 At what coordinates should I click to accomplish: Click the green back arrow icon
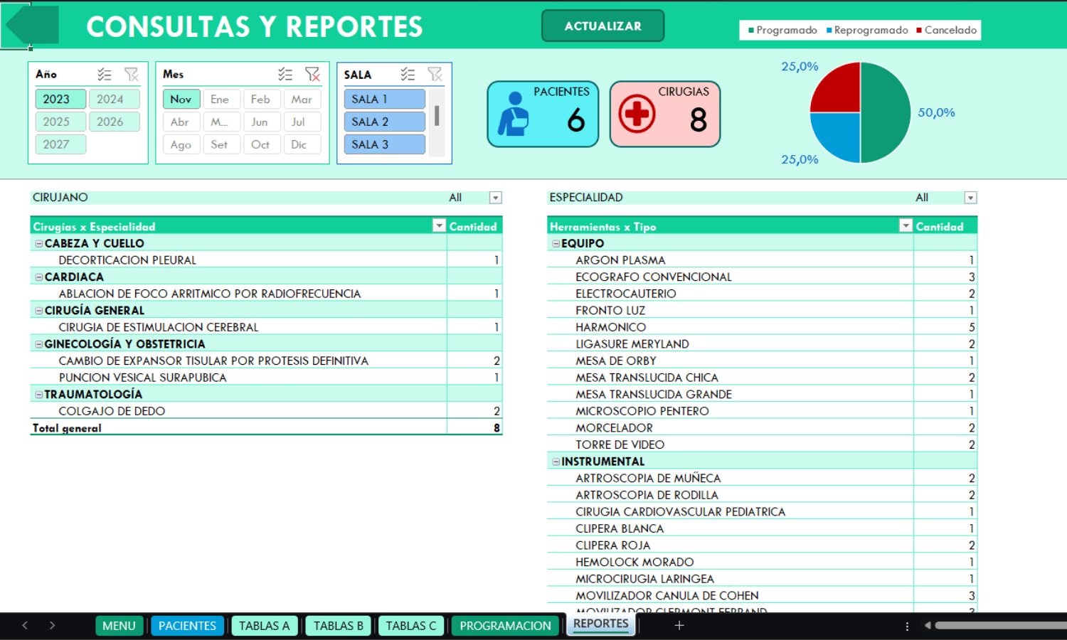click(32, 26)
